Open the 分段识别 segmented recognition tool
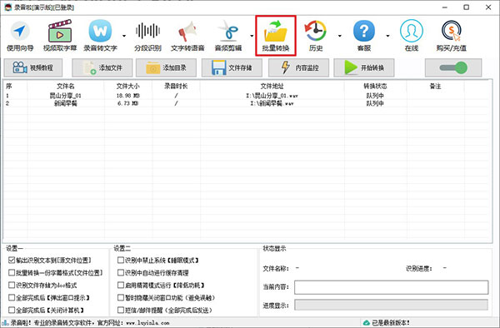500x328 pixels. point(147,36)
